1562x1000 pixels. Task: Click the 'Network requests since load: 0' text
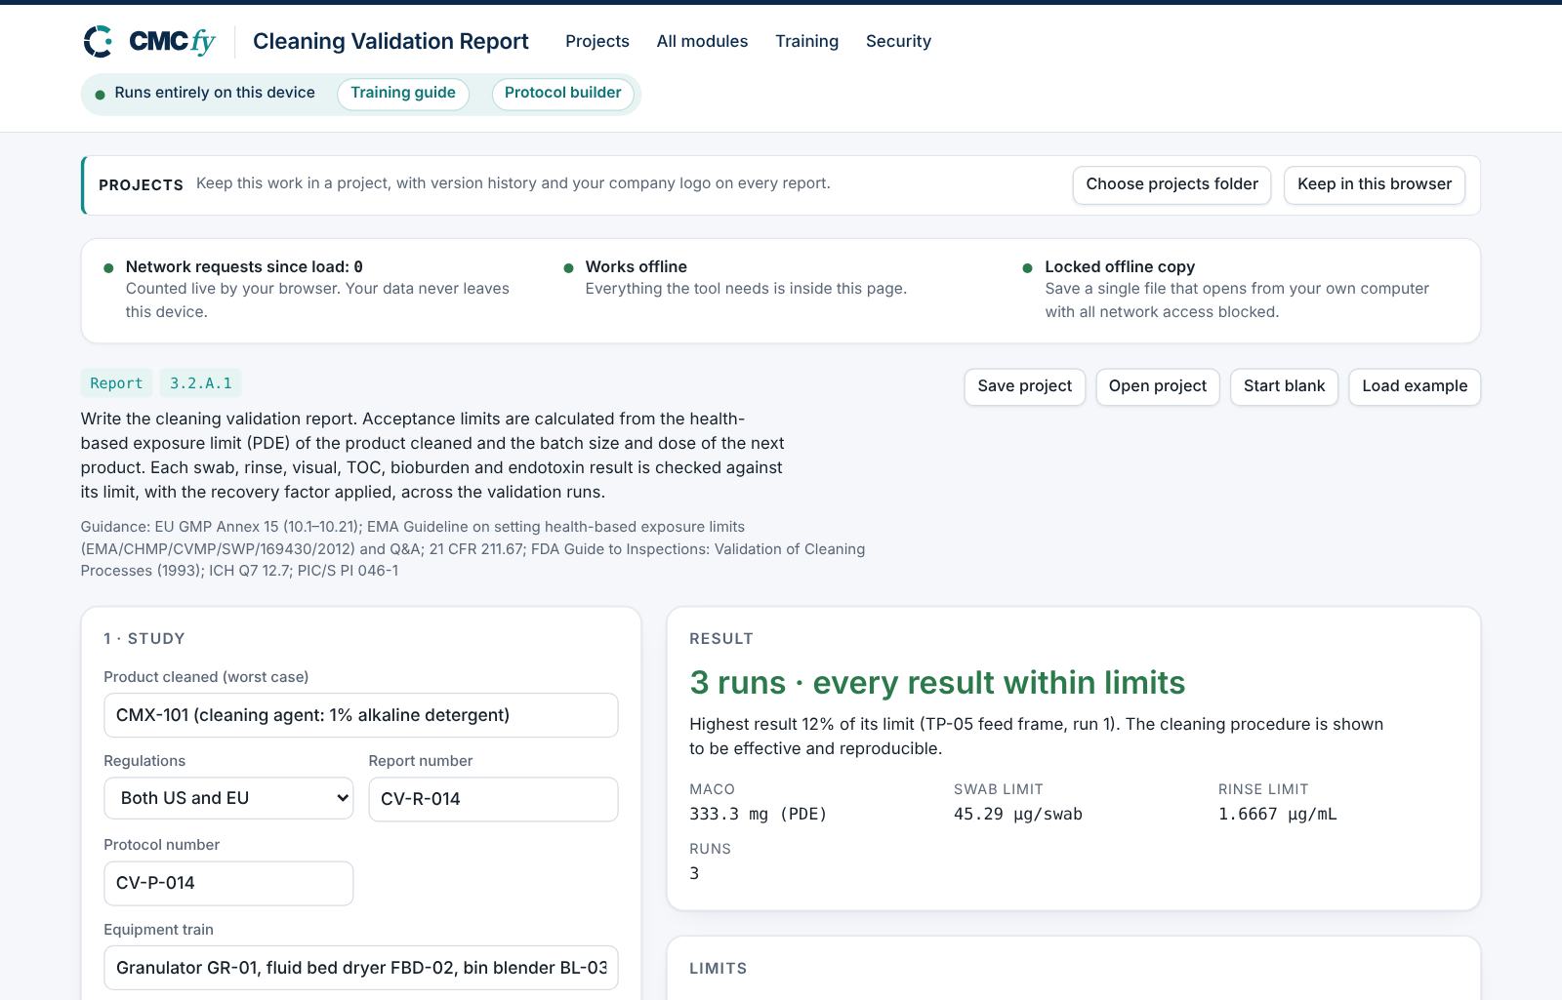pos(244,266)
